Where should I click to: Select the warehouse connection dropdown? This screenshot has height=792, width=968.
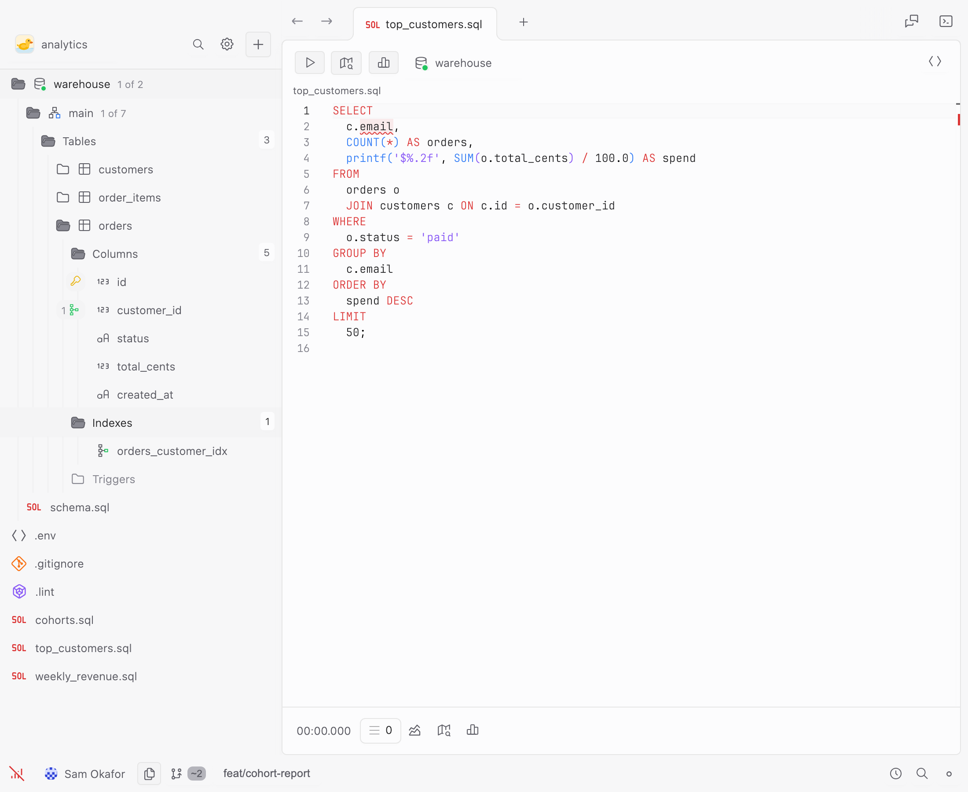tap(454, 63)
